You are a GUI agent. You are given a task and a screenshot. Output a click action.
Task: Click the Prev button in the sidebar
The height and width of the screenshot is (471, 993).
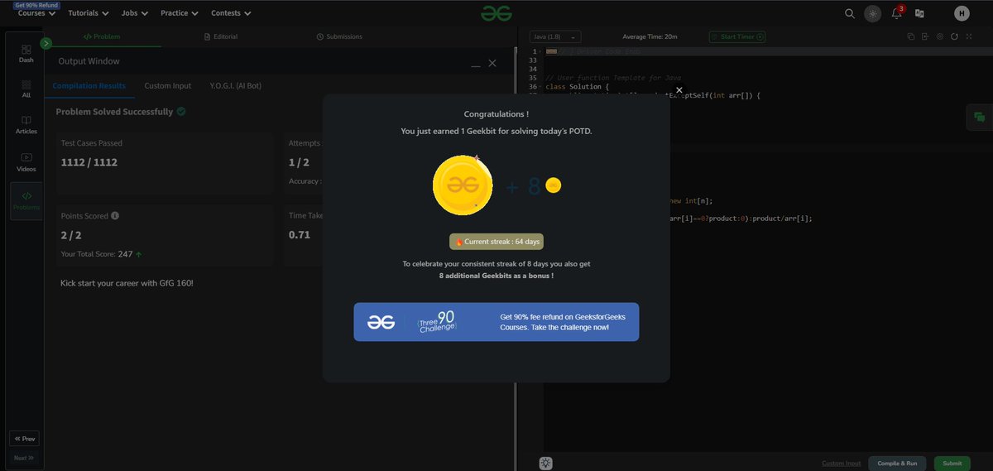point(24,439)
